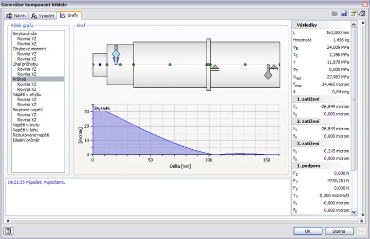This screenshot has width=370, height=239.
Task: Select Smyková síla graph in list
Action: [24, 33]
